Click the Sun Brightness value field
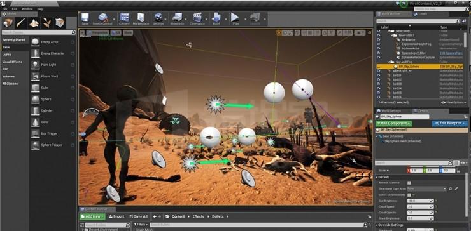The height and width of the screenshot is (231, 471). tap(420, 201)
